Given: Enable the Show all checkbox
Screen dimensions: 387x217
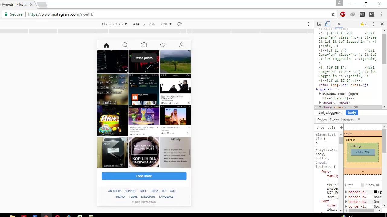Looking at the screenshot, I should coord(363,185).
